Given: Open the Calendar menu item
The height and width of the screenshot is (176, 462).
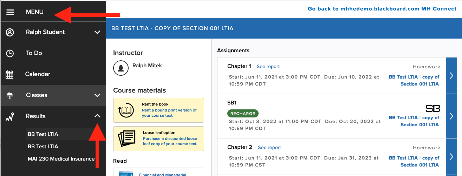Looking at the screenshot, I should point(38,74).
